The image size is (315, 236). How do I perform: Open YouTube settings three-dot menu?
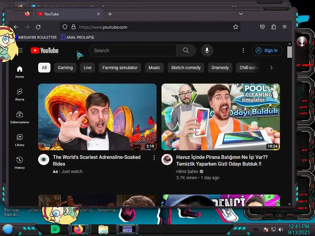click(x=243, y=50)
